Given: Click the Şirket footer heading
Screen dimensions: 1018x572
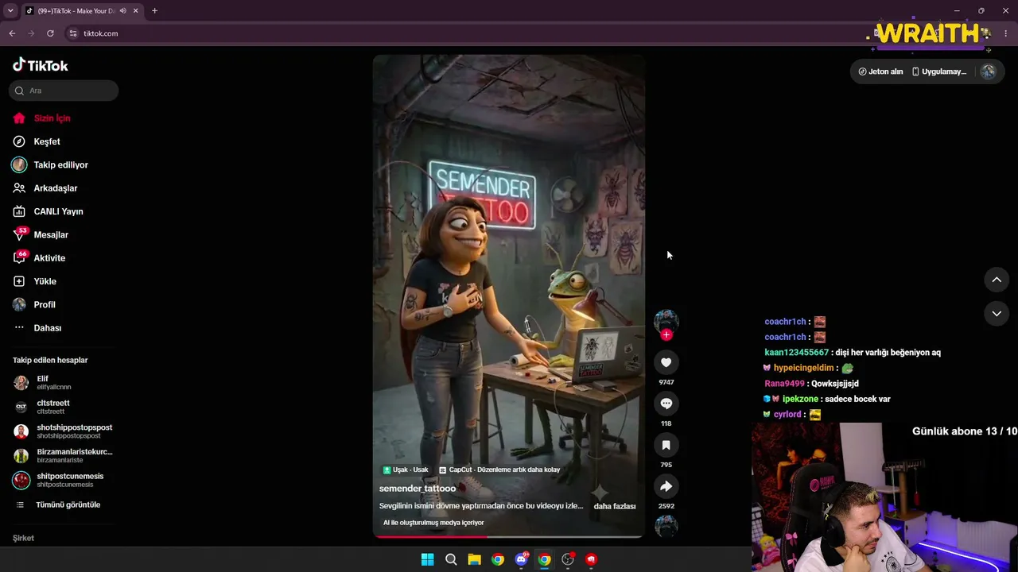Looking at the screenshot, I should click(23, 538).
